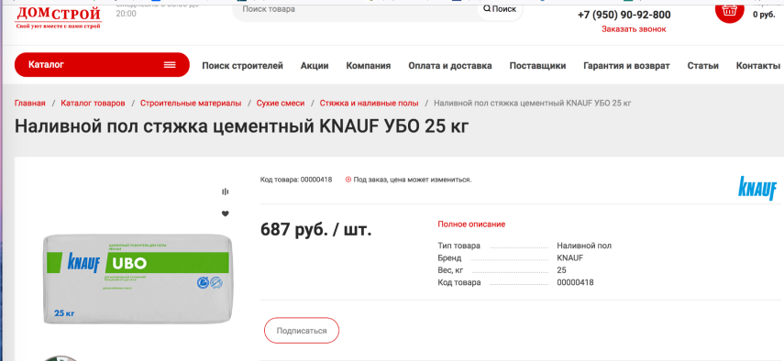784x361 pixels.
Task: Click the product title heading
Action: [x=241, y=126]
